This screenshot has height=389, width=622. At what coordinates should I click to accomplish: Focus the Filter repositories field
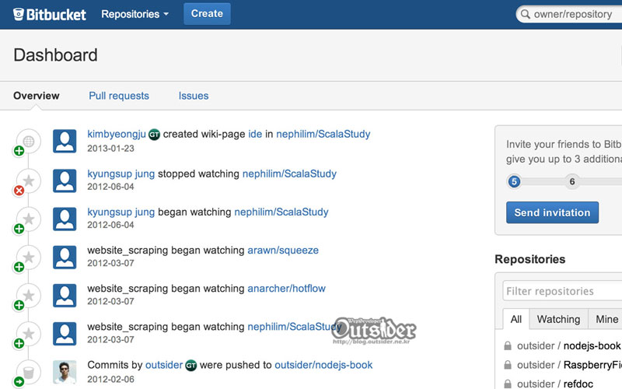pos(562,291)
